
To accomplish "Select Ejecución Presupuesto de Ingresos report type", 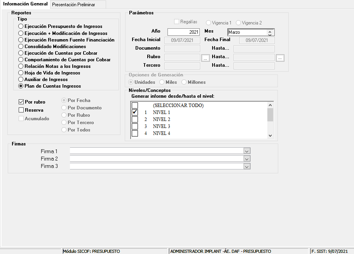I will click(x=21, y=26).
